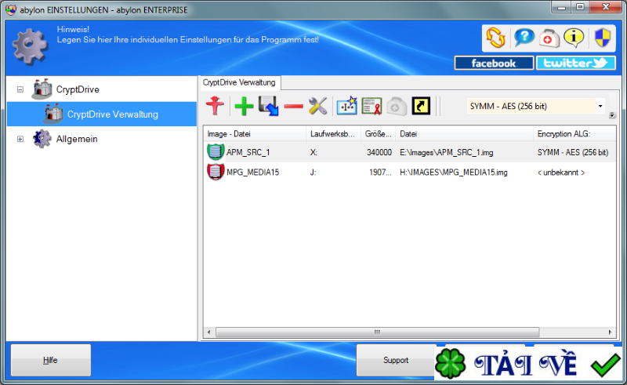Viewport: 627px width, 385px height.
Task: Click size value 340000
Action: [379, 152]
